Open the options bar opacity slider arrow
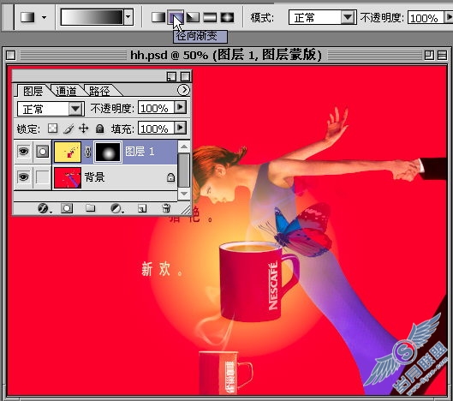Viewport: 453px width, 401px height. point(449,18)
